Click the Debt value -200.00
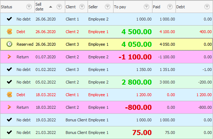Viewport: 213px width, 139px height. point(205,82)
